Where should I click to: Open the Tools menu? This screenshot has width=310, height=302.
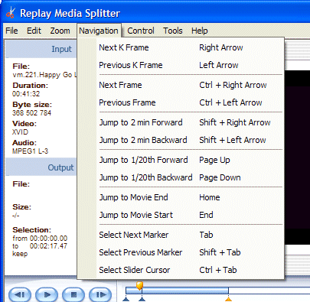coord(173,31)
